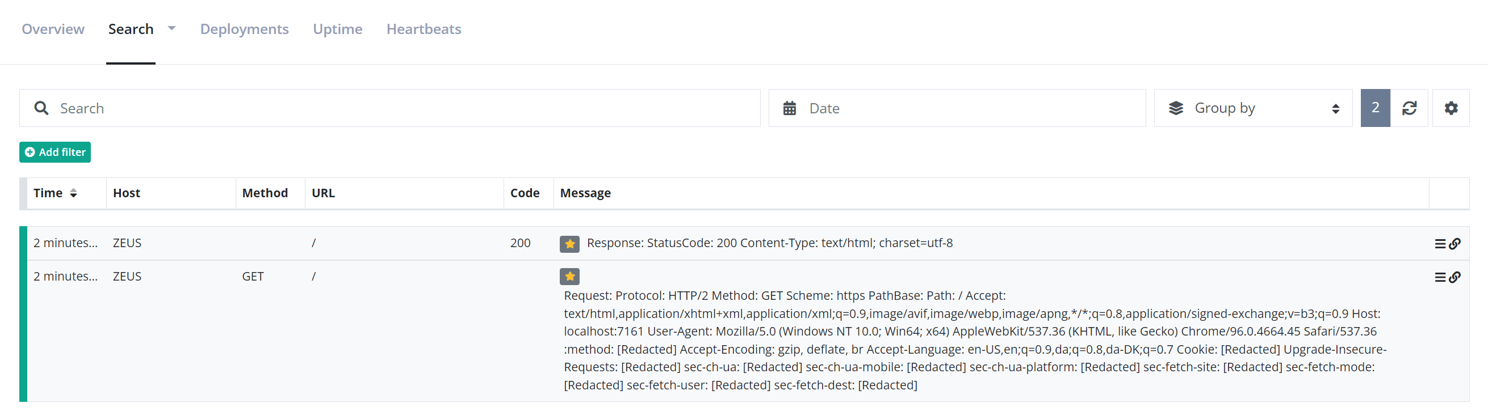The height and width of the screenshot is (420, 1488).
Task: Click the star icon on the GET request row
Action: (x=569, y=277)
